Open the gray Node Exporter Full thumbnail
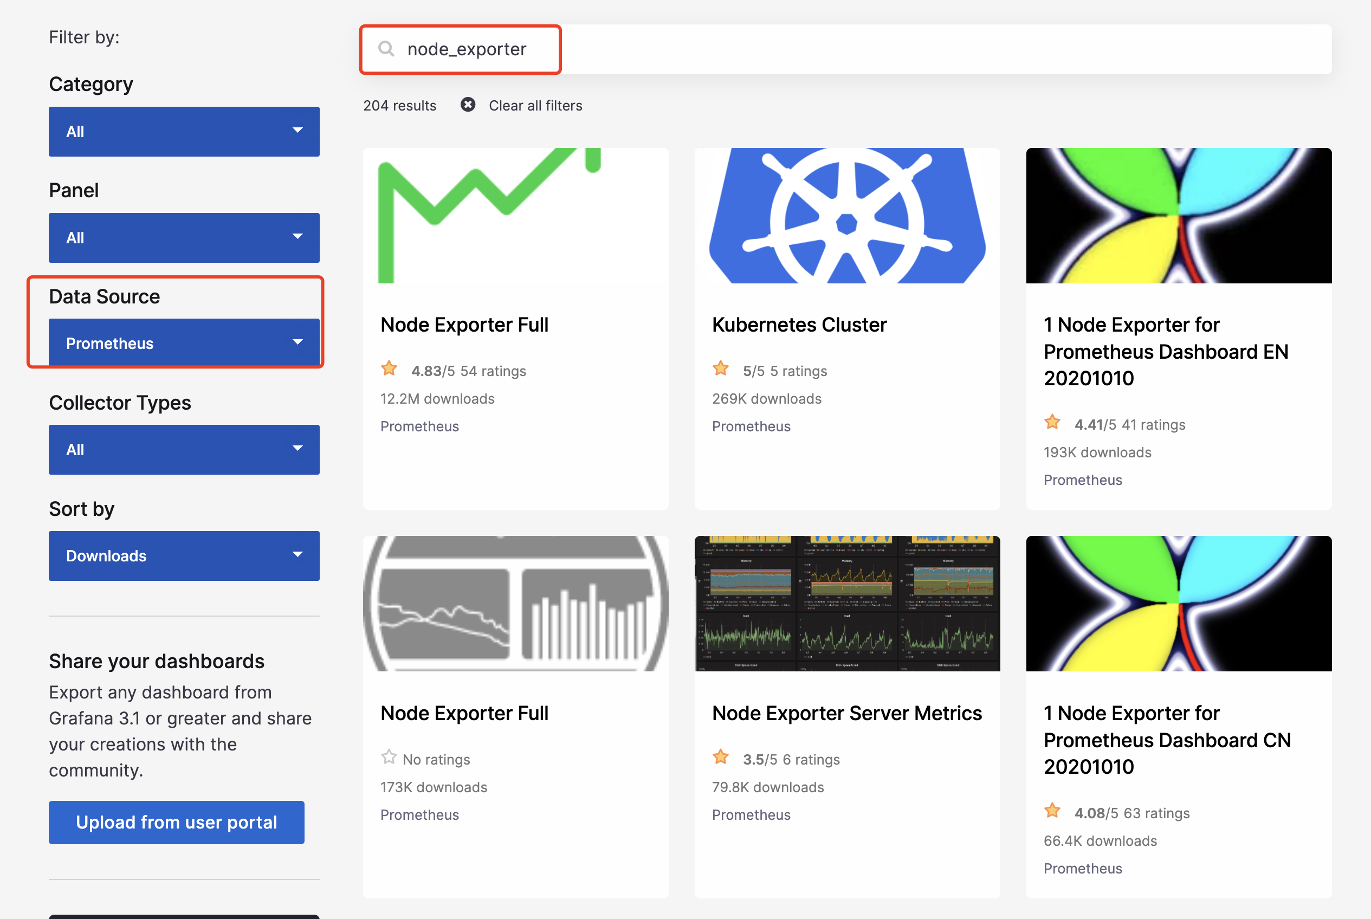The width and height of the screenshot is (1371, 919). (516, 604)
